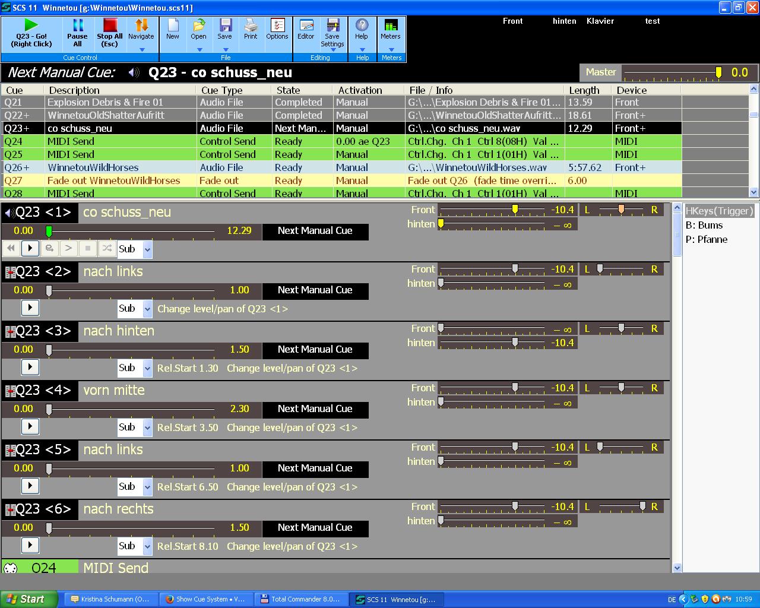Screen dimensions: 760x608
Task: Play sub-cue Q23 <3> nach hinten
Action: tap(30, 367)
